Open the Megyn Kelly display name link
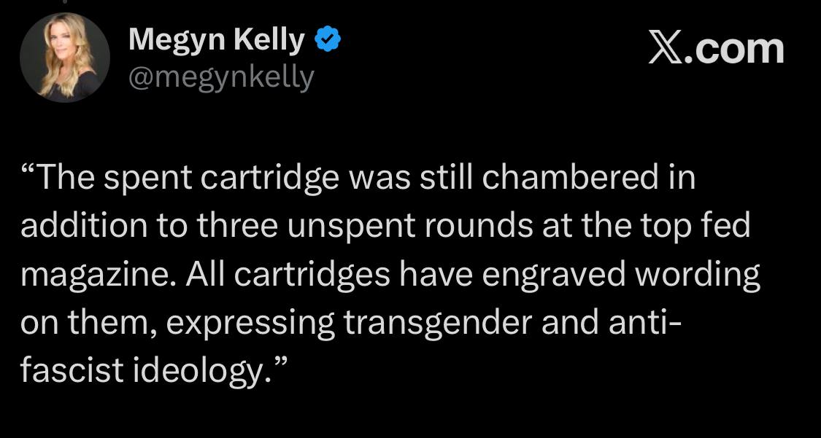This screenshot has width=821, height=438. 216,40
